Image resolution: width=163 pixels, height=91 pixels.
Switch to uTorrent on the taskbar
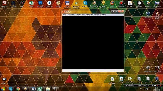tap(40, 89)
